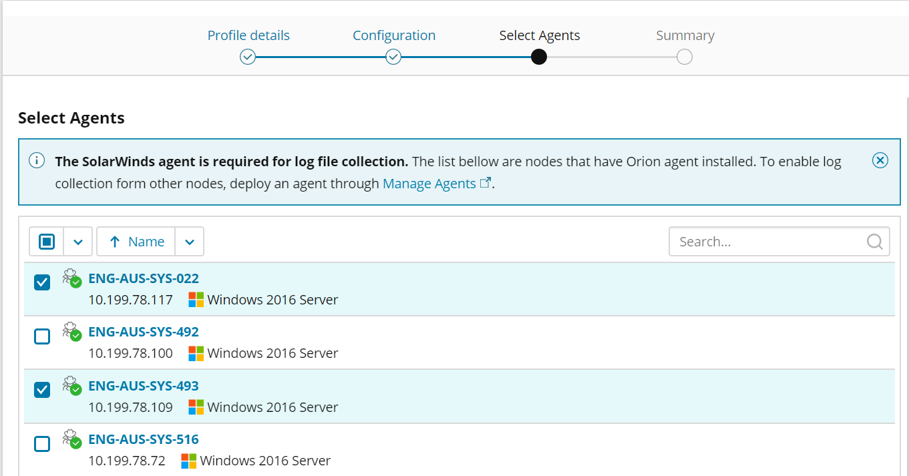The height and width of the screenshot is (476, 909).
Task: Open the sort-by dropdown next to Name
Action: (190, 242)
